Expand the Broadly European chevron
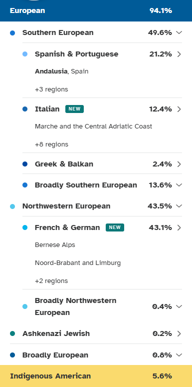 (x=179, y=355)
